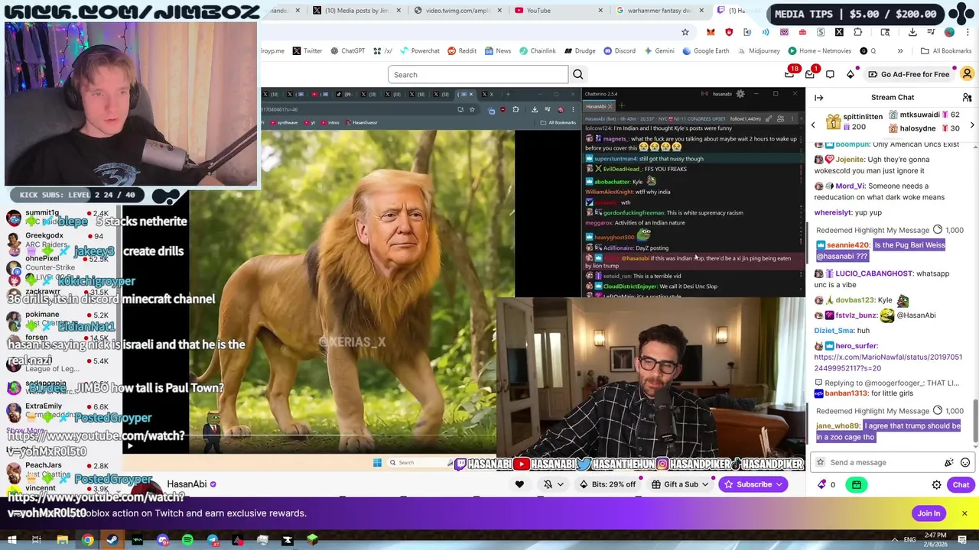Viewport: 979px width, 550px height.
Task: Open the Bits balance icon below chat
Action: [x=822, y=484]
